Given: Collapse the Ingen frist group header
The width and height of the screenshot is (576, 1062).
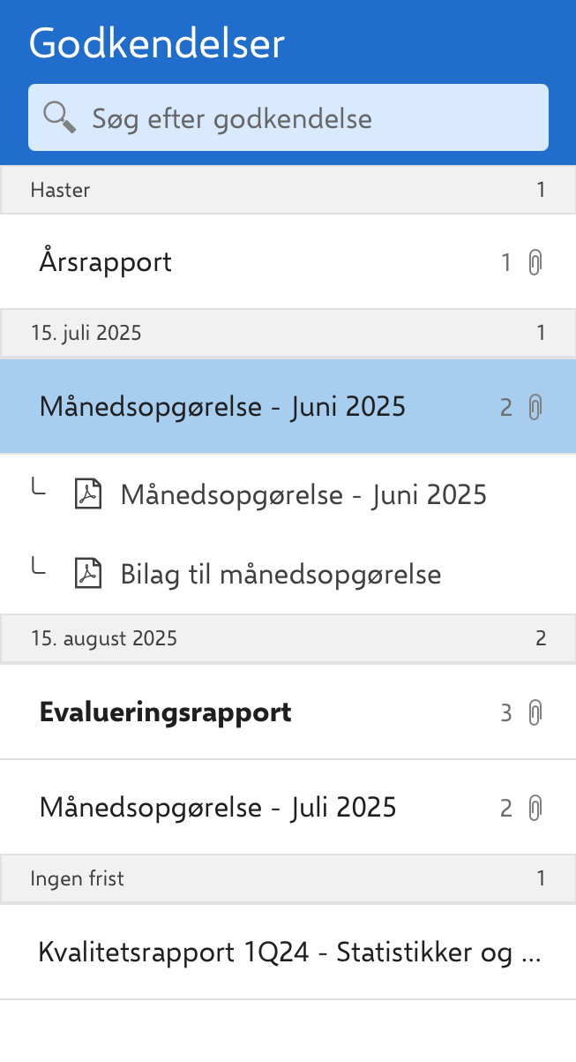Looking at the screenshot, I should point(288,878).
